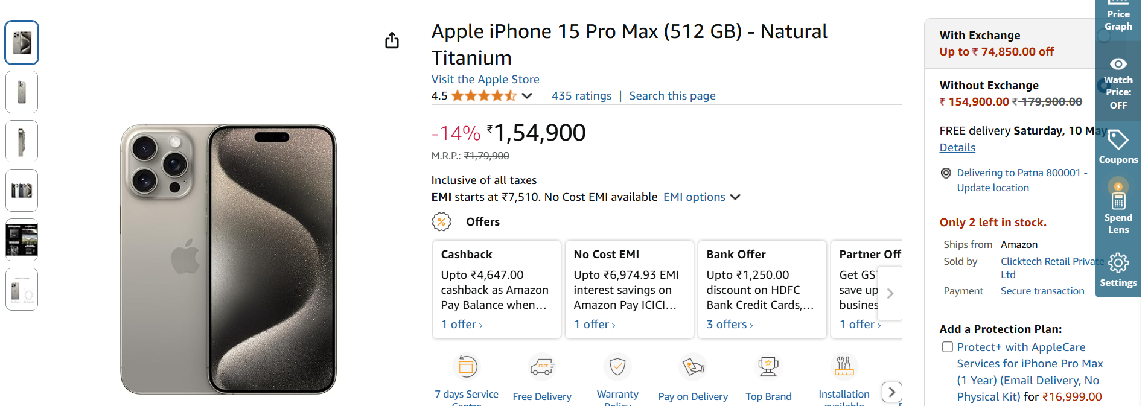
Task: Open the 435 ratings link
Action: click(x=581, y=96)
